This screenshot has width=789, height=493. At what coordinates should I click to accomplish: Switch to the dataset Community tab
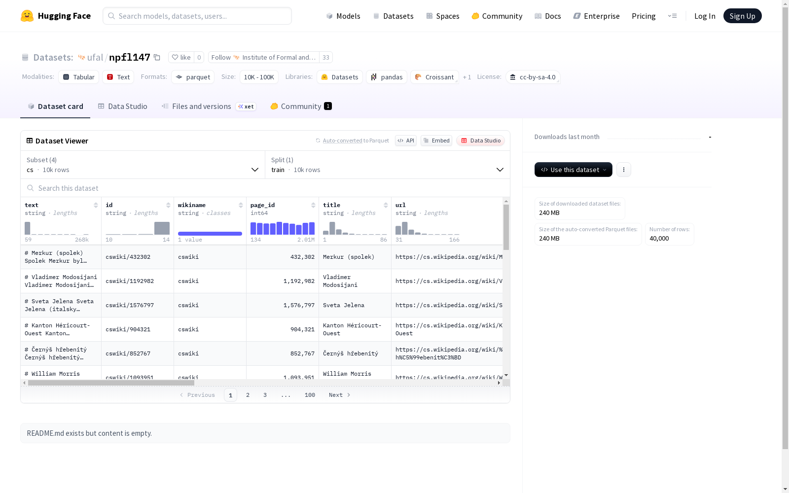[x=301, y=106]
